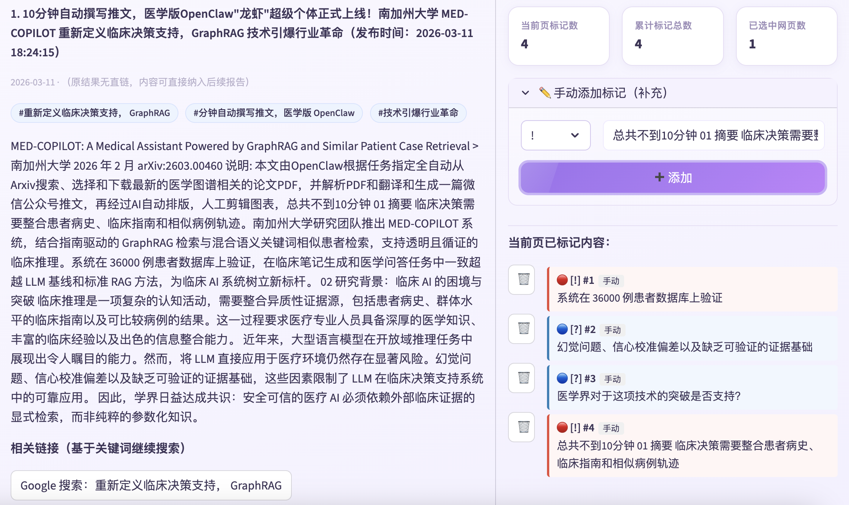This screenshot has height=505, width=849.
Task: Click the 手动 badge on mark #3
Action: pos(612,379)
